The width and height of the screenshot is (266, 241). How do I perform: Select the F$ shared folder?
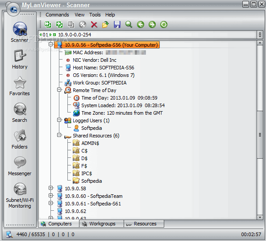pyautogui.click(x=80, y=166)
